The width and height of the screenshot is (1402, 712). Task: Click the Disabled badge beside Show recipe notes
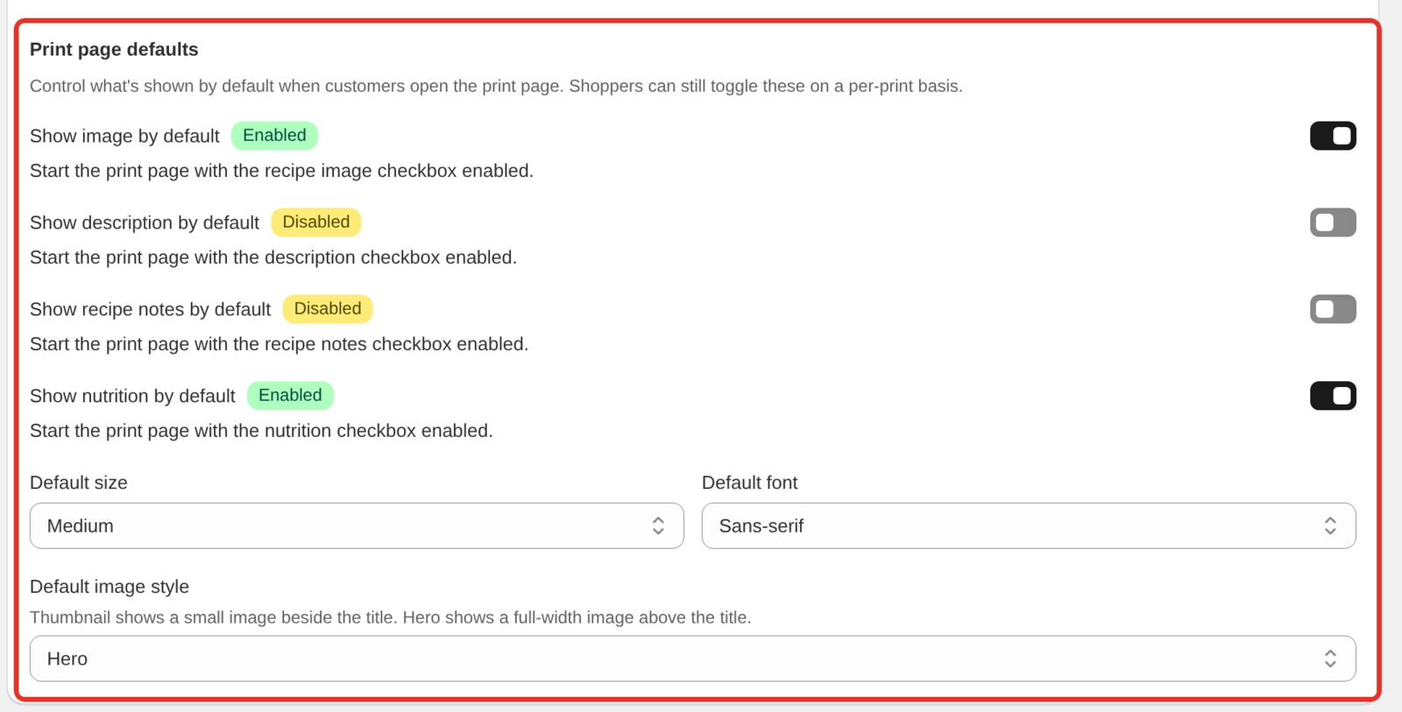click(327, 309)
